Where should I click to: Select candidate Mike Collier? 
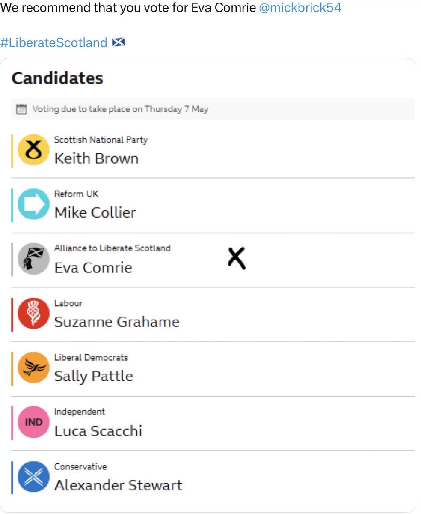pos(95,212)
